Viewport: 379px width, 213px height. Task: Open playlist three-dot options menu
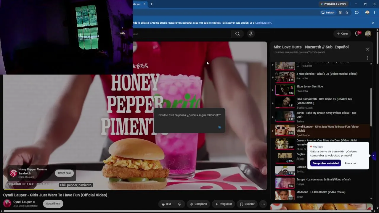click(x=367, y=58)
